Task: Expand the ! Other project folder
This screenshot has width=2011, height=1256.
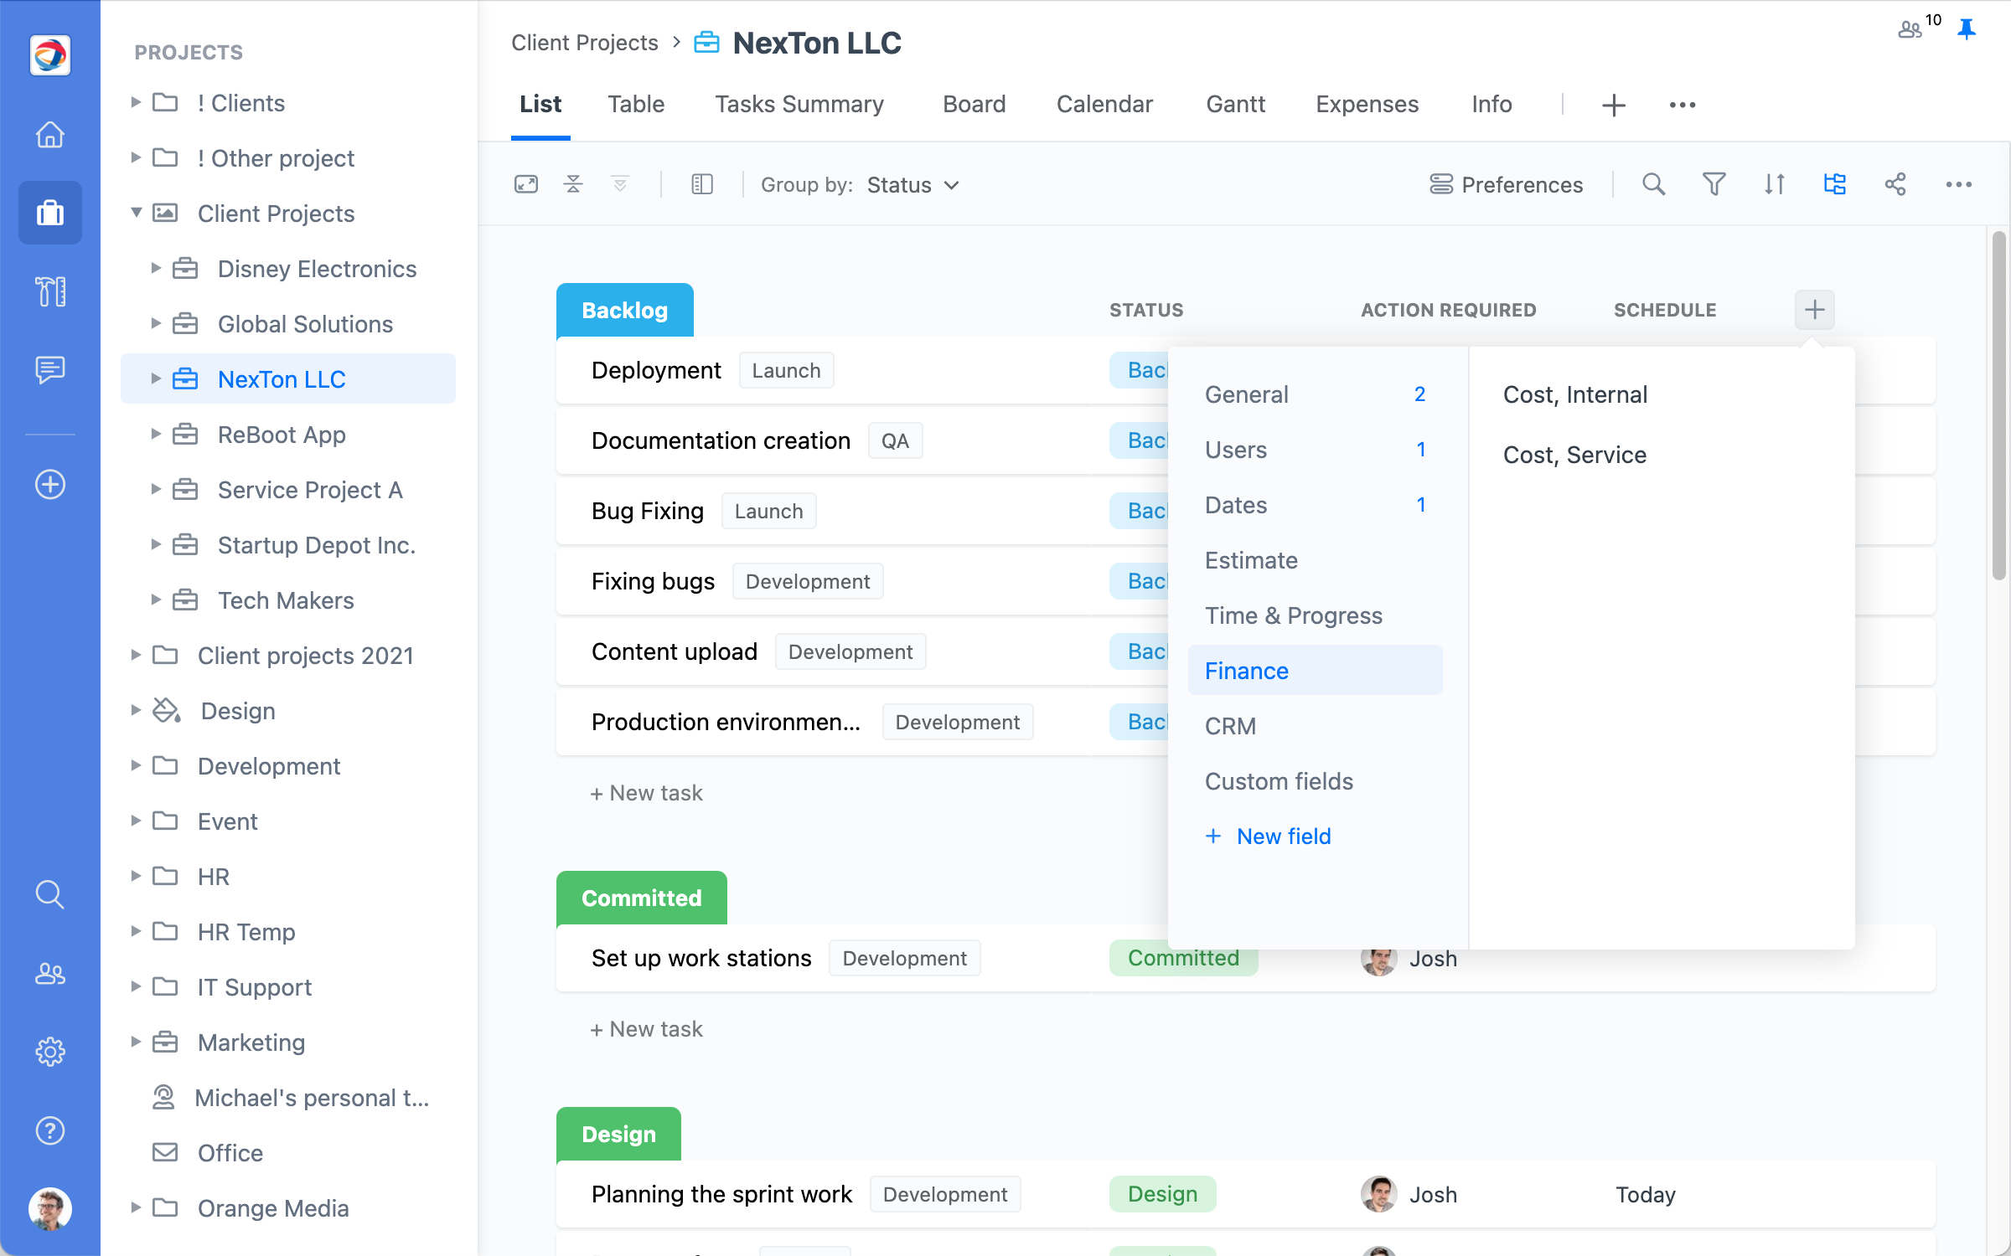Action: (136, 157)
